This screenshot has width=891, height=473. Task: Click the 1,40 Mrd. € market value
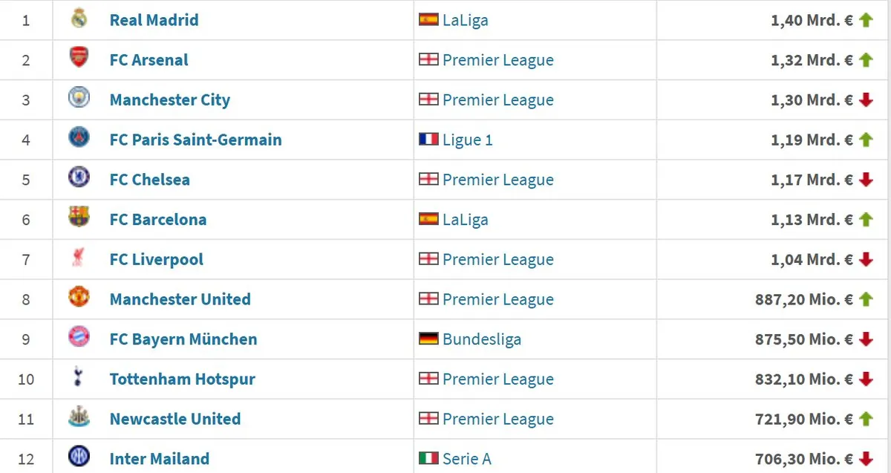point(812,20)
